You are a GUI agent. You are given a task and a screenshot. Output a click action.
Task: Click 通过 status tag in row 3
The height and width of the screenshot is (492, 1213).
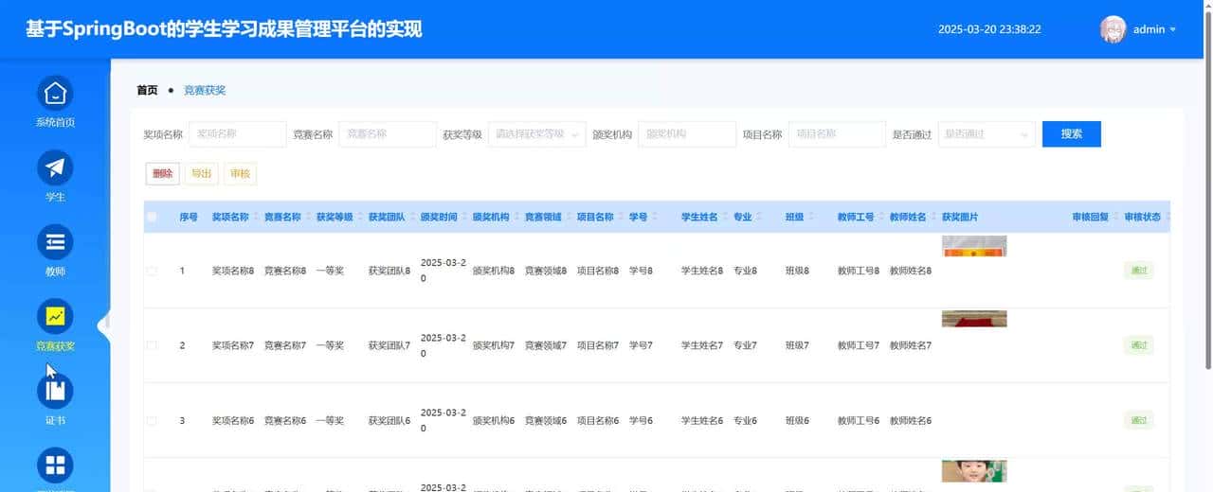[x=1139, y=420]
